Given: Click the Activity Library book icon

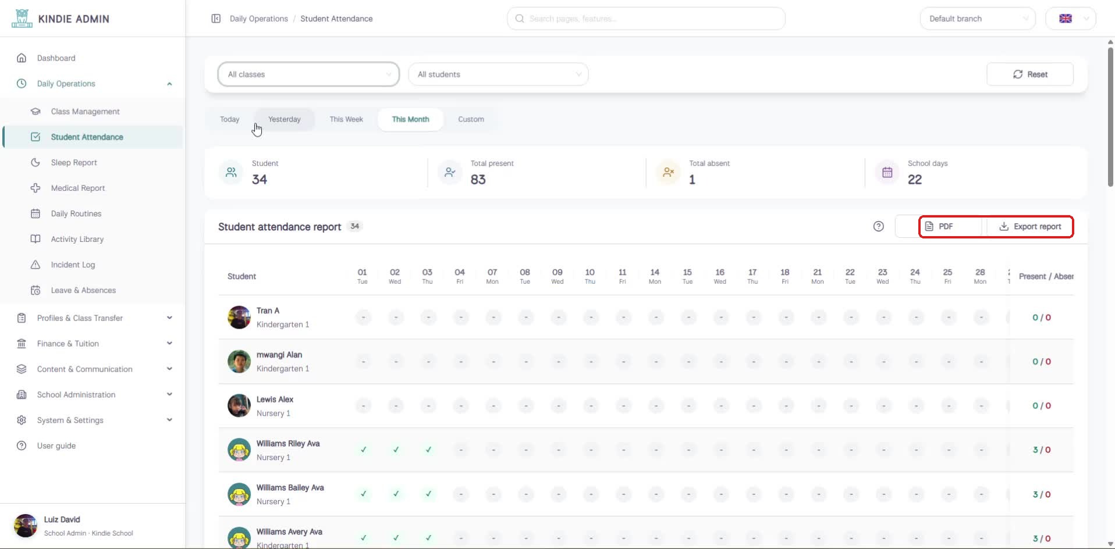Looking at the screenshot, I should (x=35, y=240).
